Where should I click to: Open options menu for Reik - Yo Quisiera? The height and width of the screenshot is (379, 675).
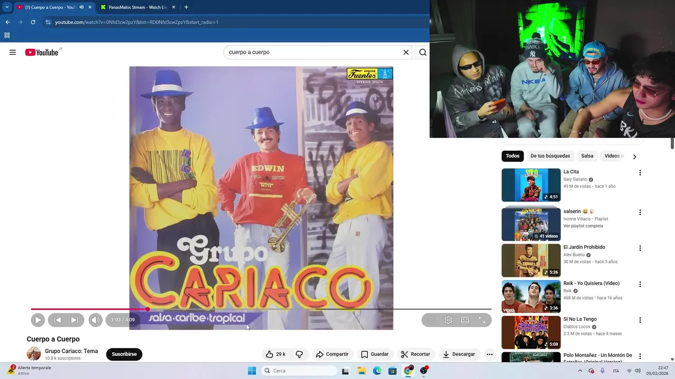640,284
